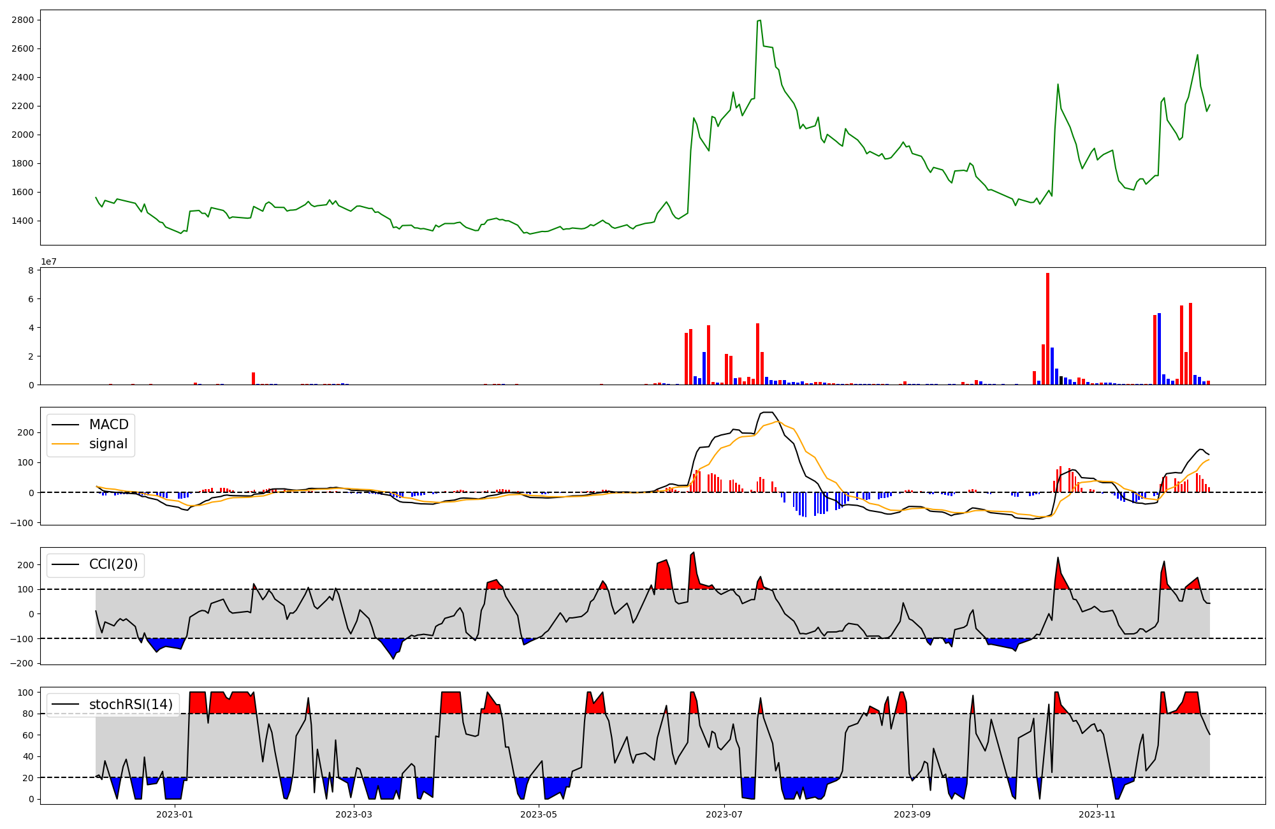Image resolution: width=1275 pixels, height=829 pixels.
Task: Click the 2023-01 x-axis date label
Action: [x=174, y=814]
